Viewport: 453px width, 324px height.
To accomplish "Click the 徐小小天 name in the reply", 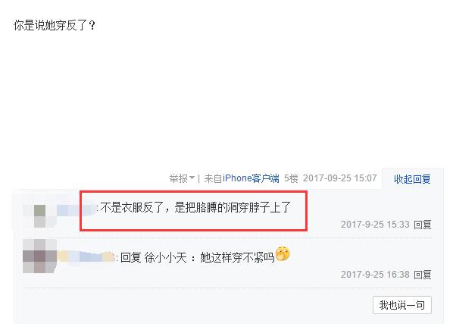I will [x=166, y=257].
